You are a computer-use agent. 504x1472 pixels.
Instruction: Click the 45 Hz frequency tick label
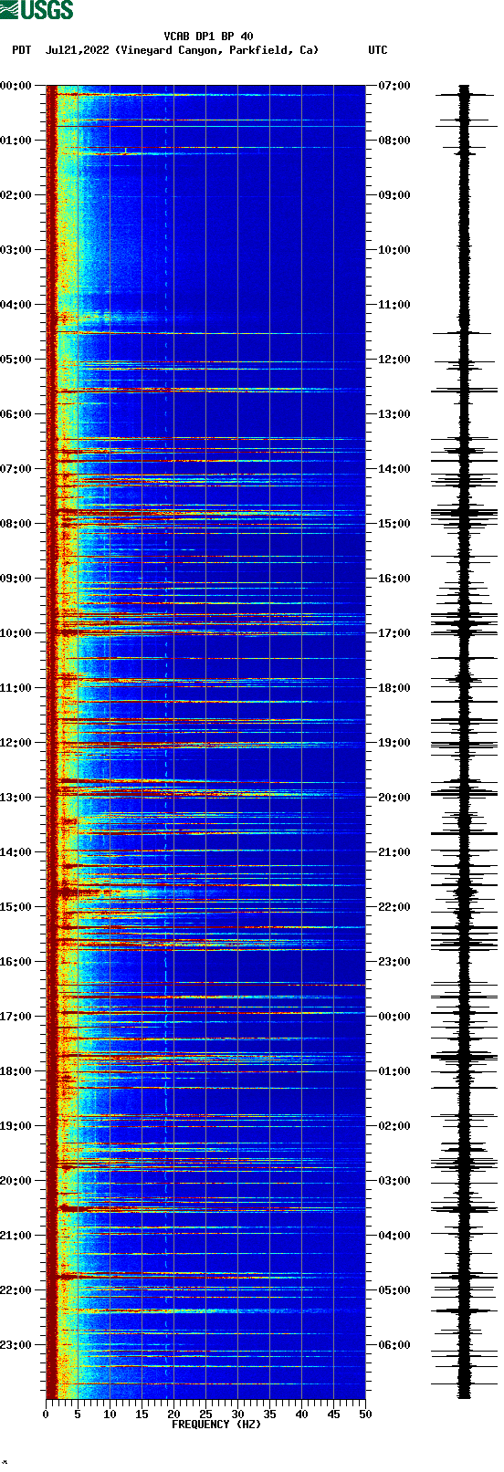click(x=333, y=1415)
